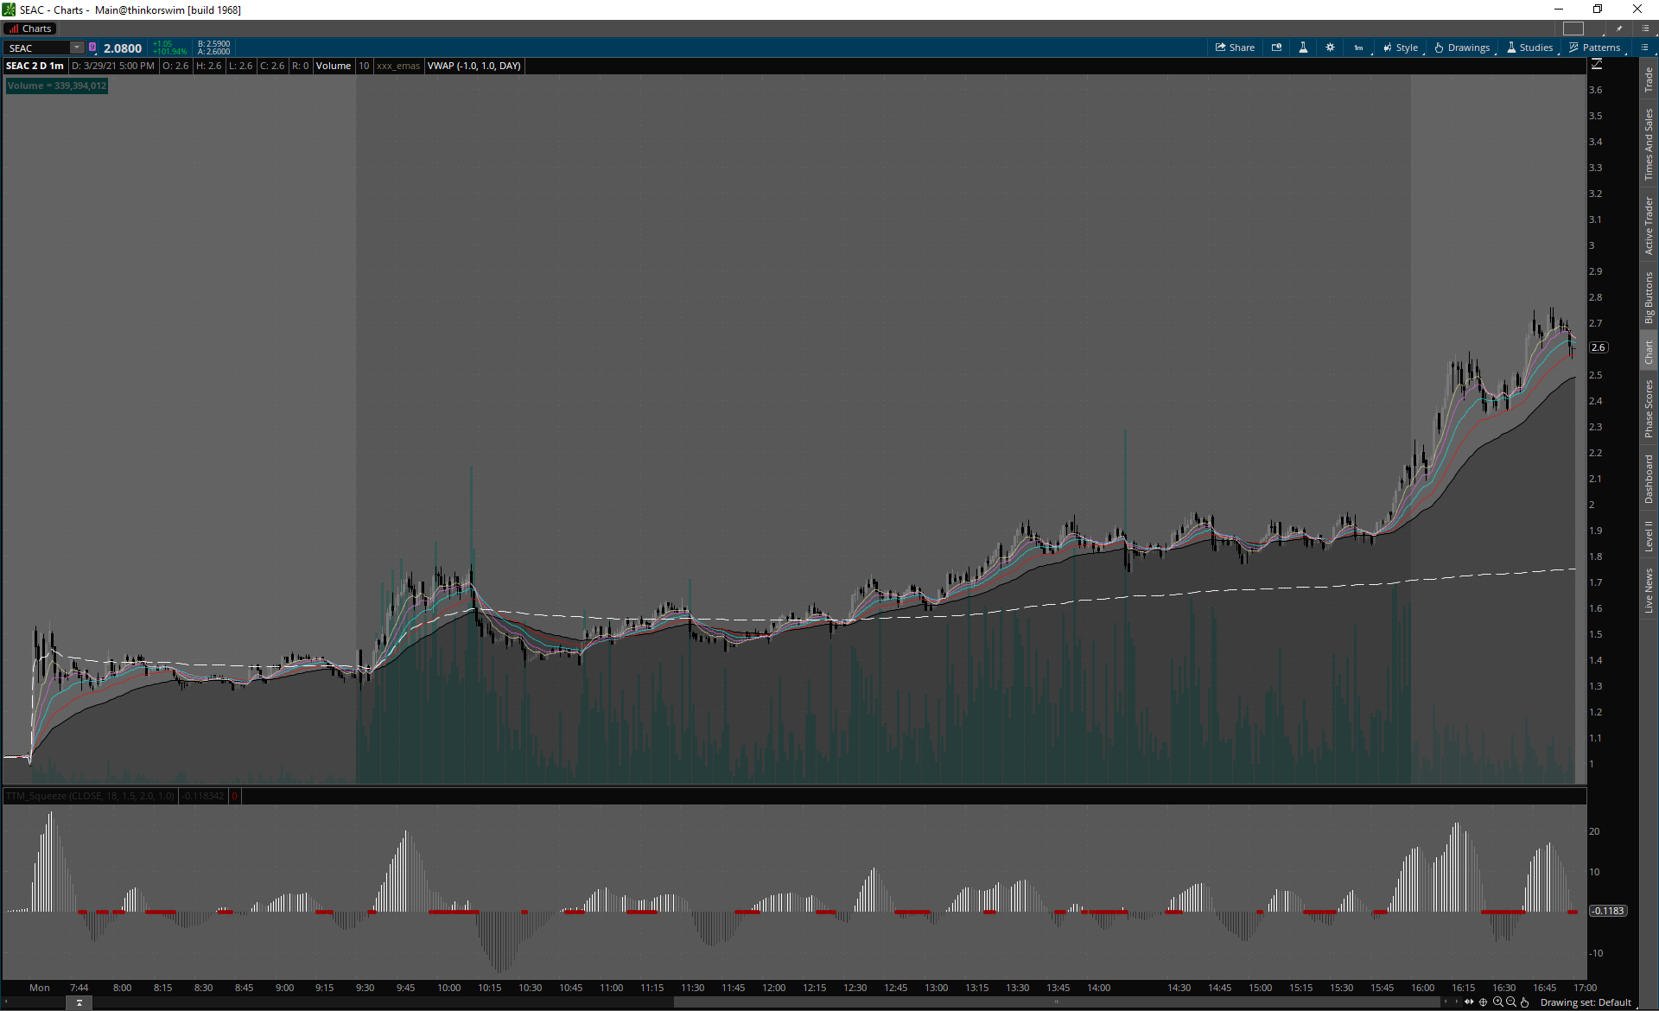Click the horizontal chart scrollbar thumb
Image resolution: width=1659 pixels, height=1011 pixels.
coord(1056,1002)
